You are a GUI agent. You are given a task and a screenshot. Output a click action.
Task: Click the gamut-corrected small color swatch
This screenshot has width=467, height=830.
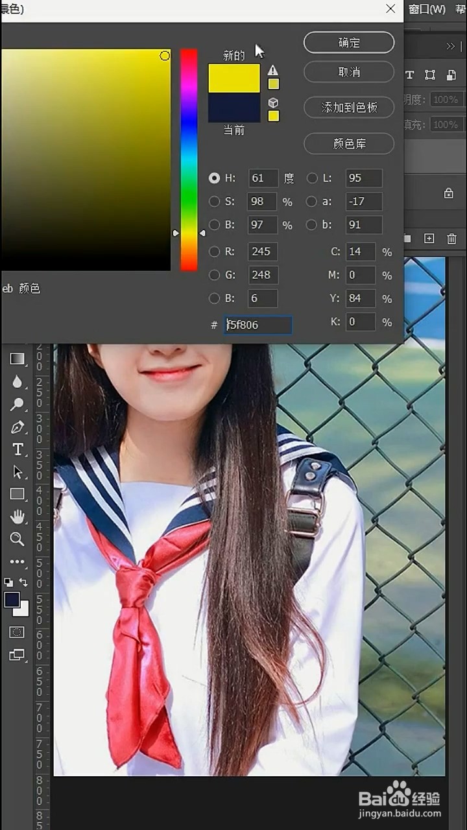[274, 84]
